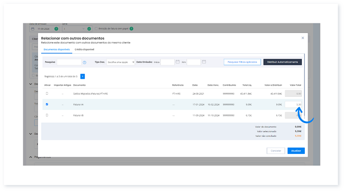Open calendar picker for Fim date
This screenshot has width=344, height=191.
204,62
